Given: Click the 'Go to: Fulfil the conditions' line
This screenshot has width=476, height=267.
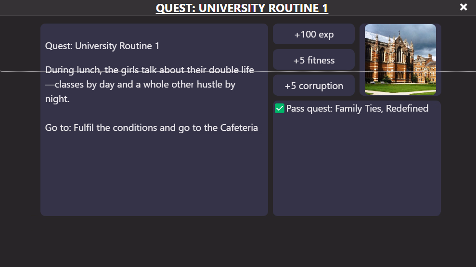Looking at the screenshot, I should pos(152,128).
